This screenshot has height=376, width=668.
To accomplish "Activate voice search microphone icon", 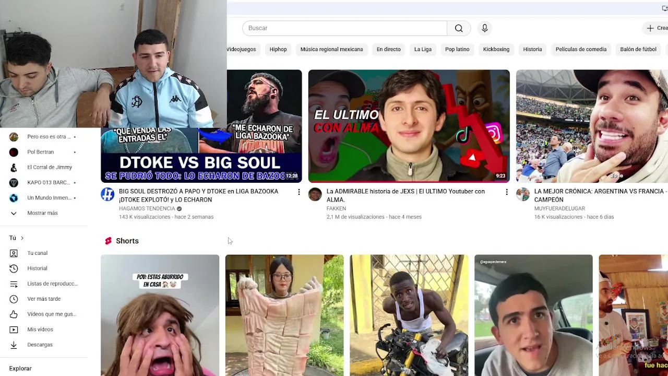I will pyautogui.click(x=485, y=28).
